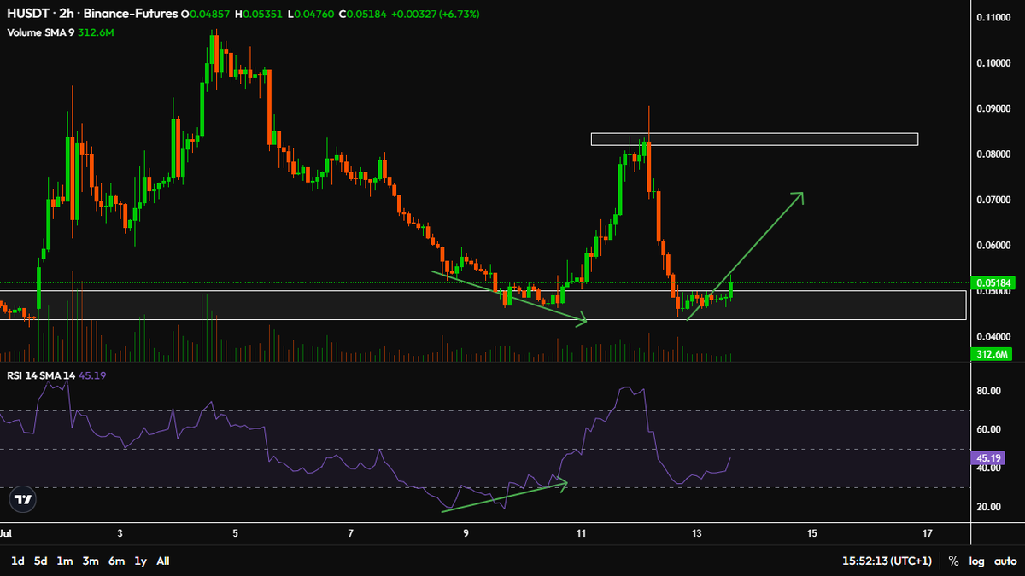Select the All time range
Viewport: 1025px width, 576px height.
point(163,561)
